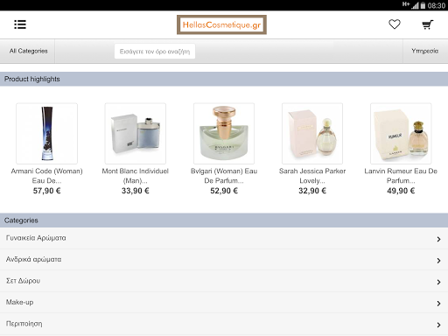Open the Περιποίηση category row

pyautogui.click(x=224, y=324)
